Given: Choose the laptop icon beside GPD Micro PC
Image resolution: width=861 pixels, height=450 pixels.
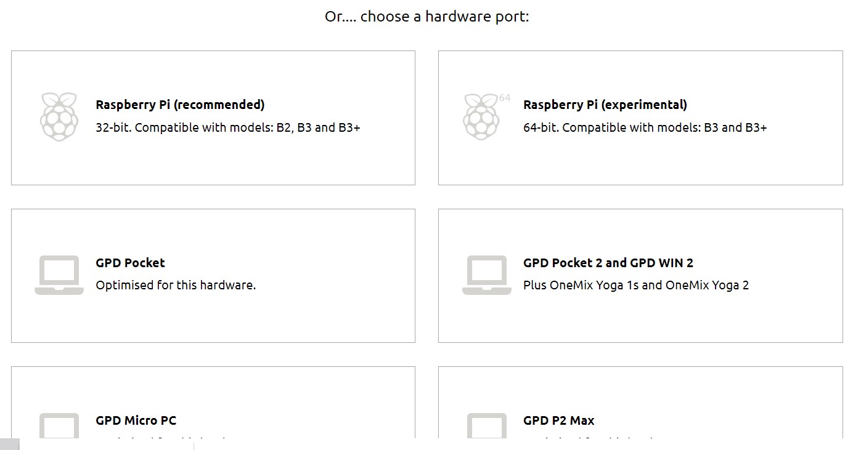Looking at the screenshot, I should (x=59, y=425).
